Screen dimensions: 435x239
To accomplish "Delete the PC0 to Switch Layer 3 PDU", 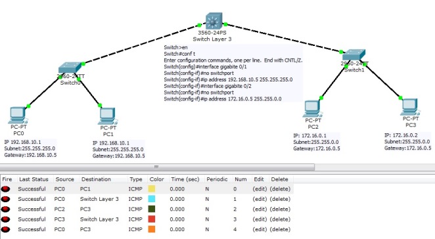I will click(280, 199).
